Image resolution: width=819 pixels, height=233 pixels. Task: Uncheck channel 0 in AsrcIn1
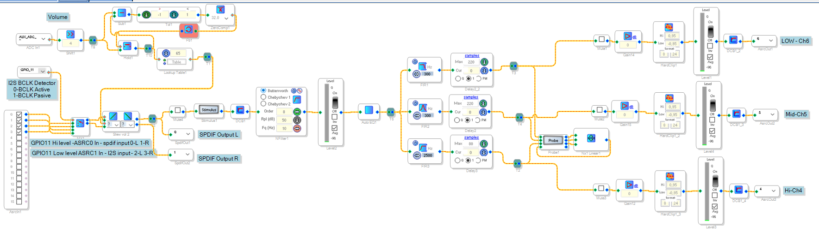tap(19, 114)
